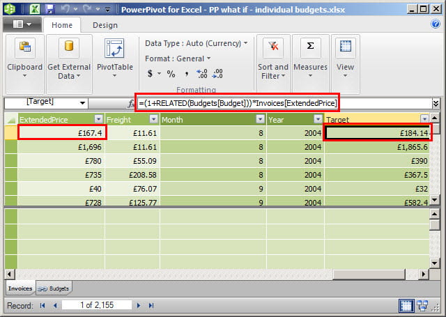Go to next record arrow
This screenshot has width=446, height=317.
(x=139, y=306)
